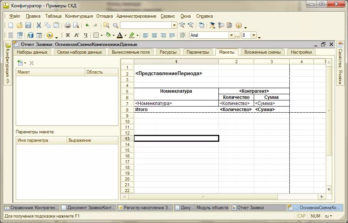The height and width of the screenshot is (223, 348).
Task: Open the Сервис menu
Action: (x=168, y=16)
